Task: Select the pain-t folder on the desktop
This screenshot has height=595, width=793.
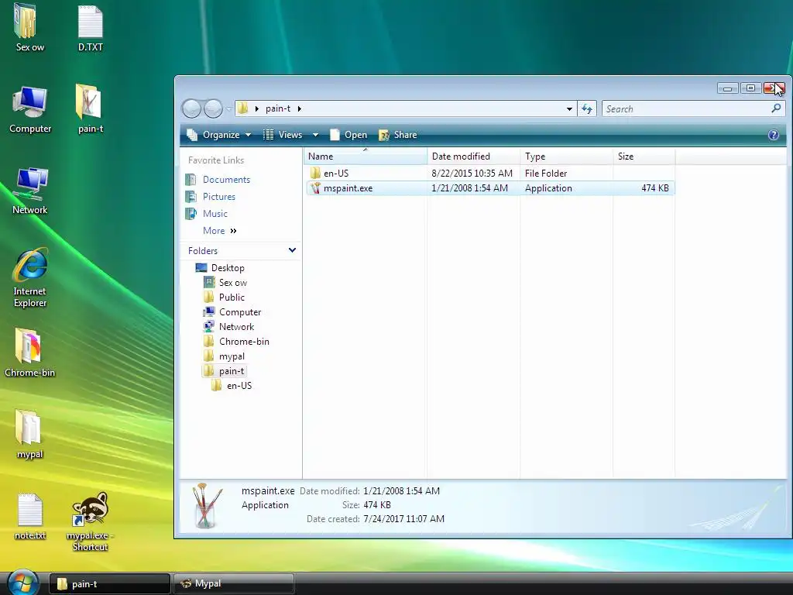Action: click(90, 108)
